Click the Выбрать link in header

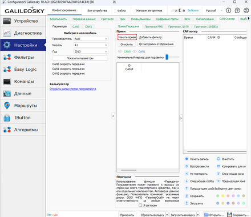pos(193,10)
